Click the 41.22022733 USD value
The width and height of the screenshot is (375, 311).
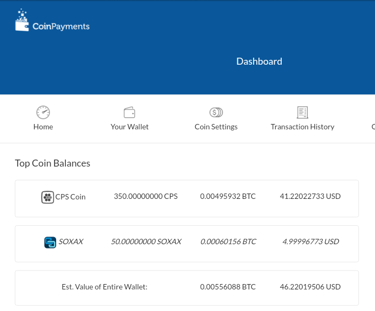[310, 196]
